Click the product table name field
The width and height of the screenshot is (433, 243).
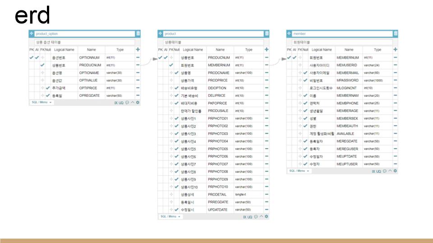(213, 34)
